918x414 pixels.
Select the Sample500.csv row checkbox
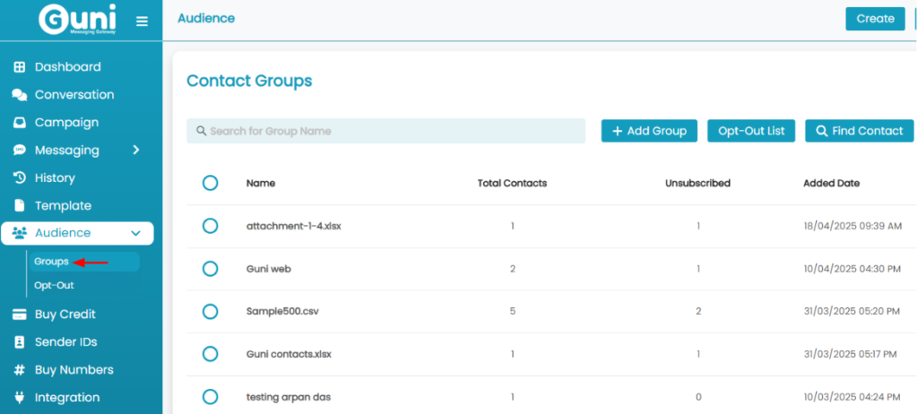pyautogui.click(x=210, y=312)
